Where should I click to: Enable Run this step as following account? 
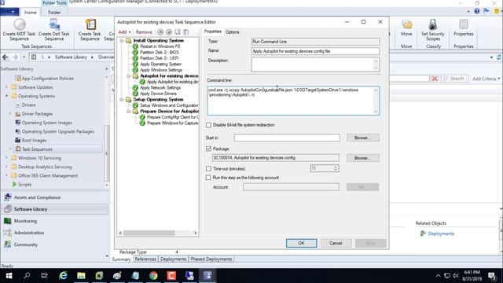click(208, 178)
